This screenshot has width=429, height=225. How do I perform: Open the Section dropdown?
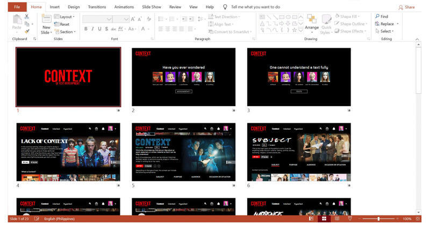point(65,32)
